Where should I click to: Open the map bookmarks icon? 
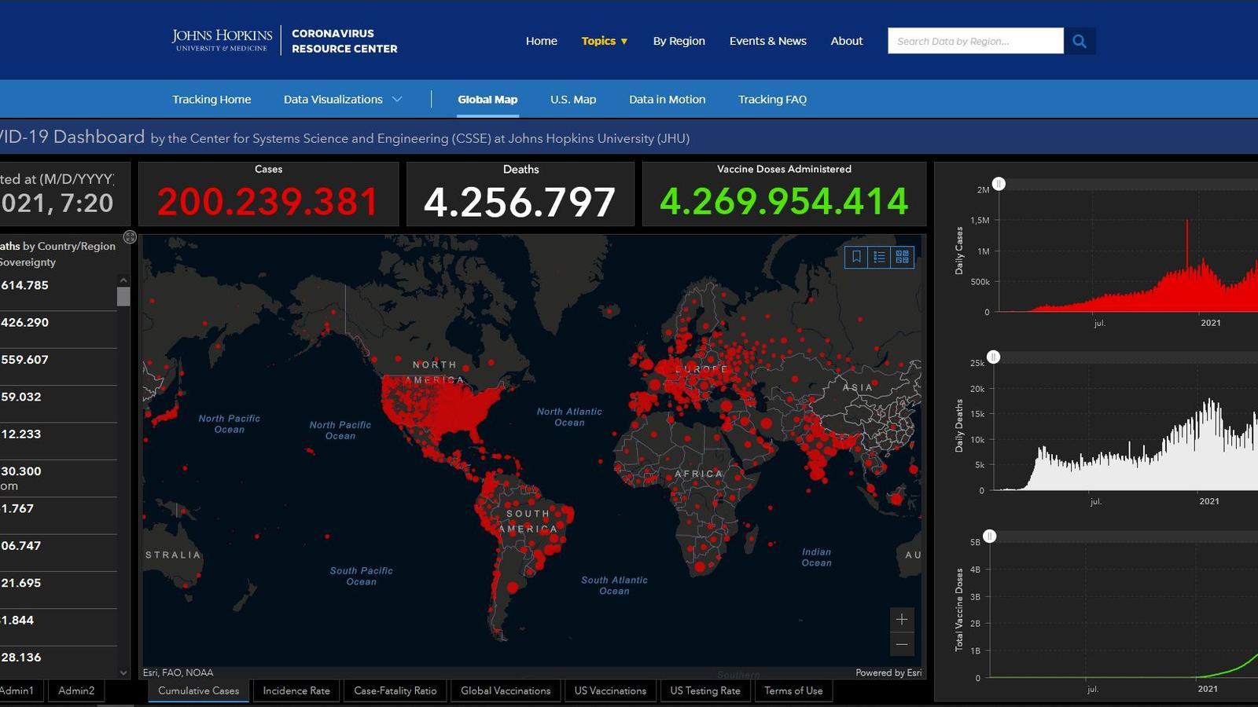(856, 257)
